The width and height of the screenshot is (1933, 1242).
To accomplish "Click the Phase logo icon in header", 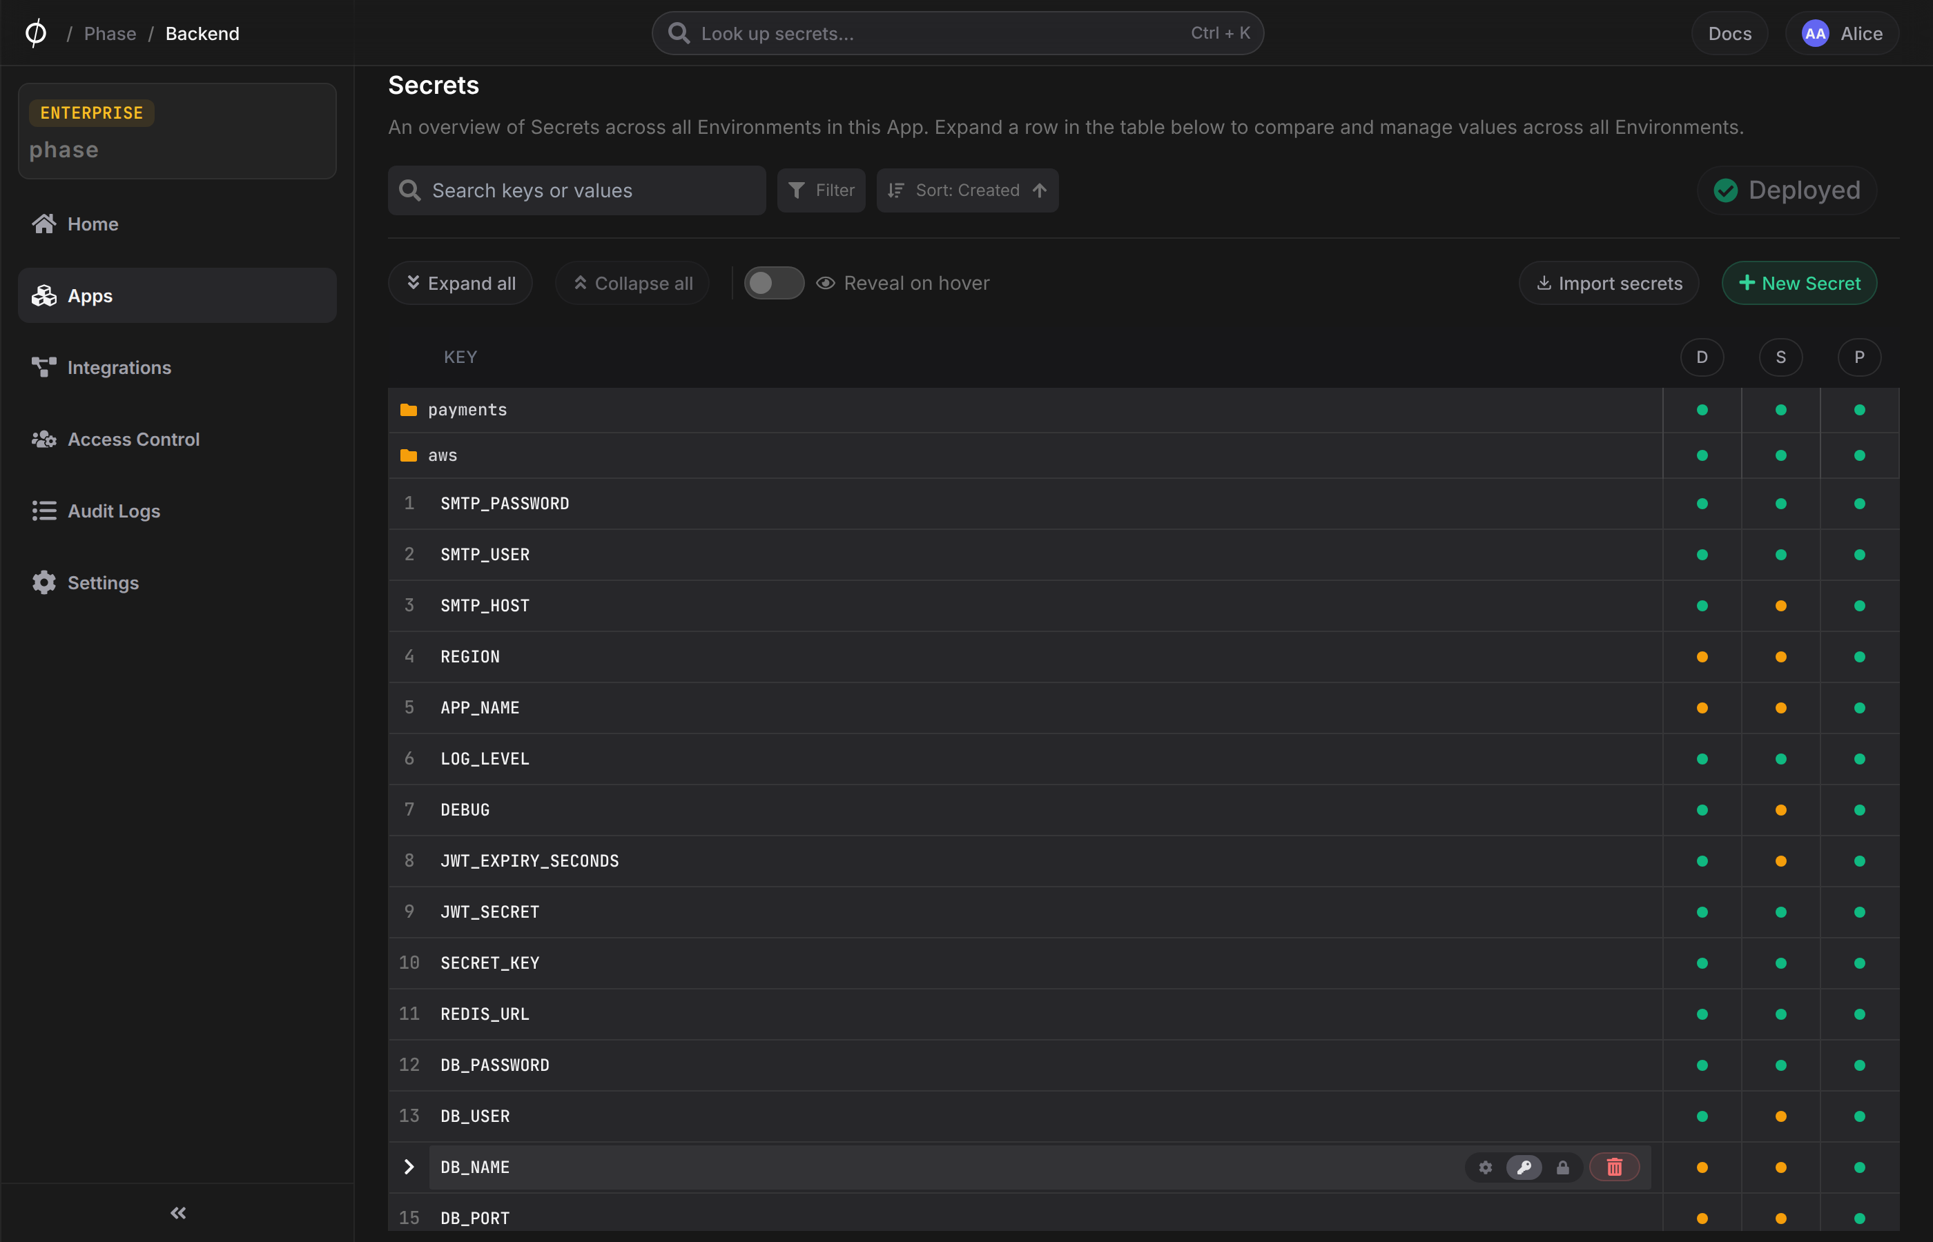I will (35, 33).
